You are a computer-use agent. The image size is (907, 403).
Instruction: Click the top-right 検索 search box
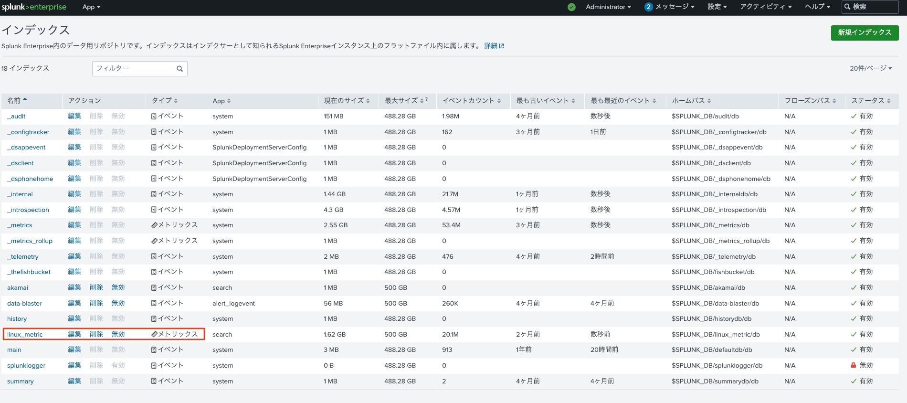870,7
